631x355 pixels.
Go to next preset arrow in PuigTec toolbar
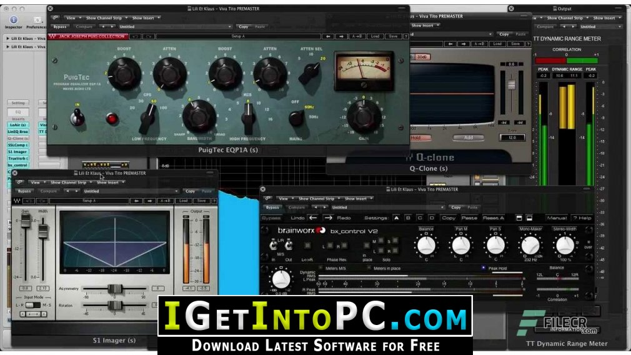click(341, 36)
